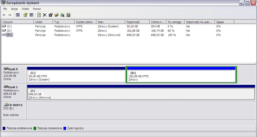
Task: Open the Help toolbar icon
Action: [25, 15]
